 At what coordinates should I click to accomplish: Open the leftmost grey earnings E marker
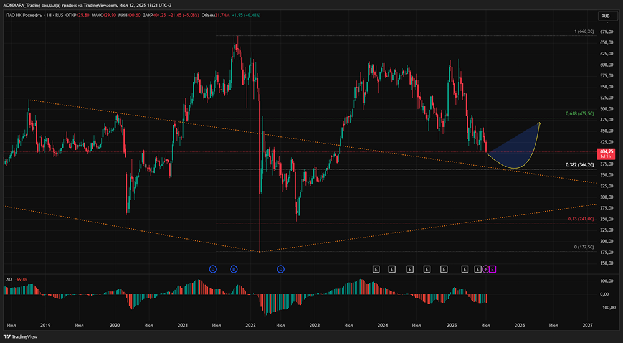click(x=376, y=269)
